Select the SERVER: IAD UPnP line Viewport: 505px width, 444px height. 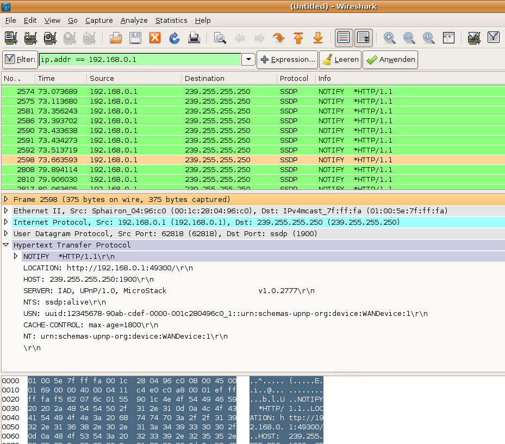(169, 290)
